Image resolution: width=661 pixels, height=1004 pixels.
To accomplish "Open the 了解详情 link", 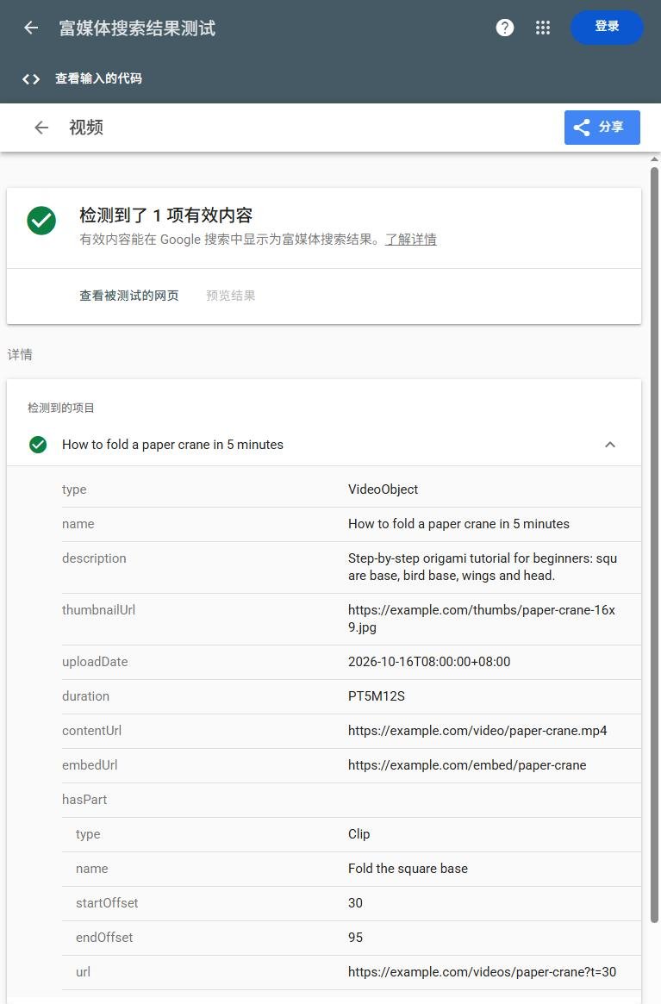I will coord(410,240).
